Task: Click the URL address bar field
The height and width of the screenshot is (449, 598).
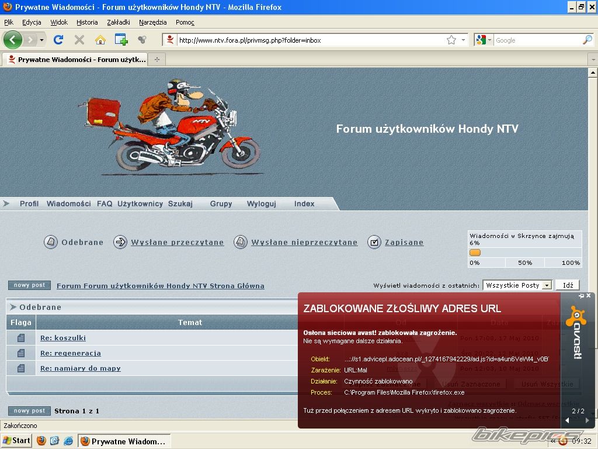Action: point(311,40)
